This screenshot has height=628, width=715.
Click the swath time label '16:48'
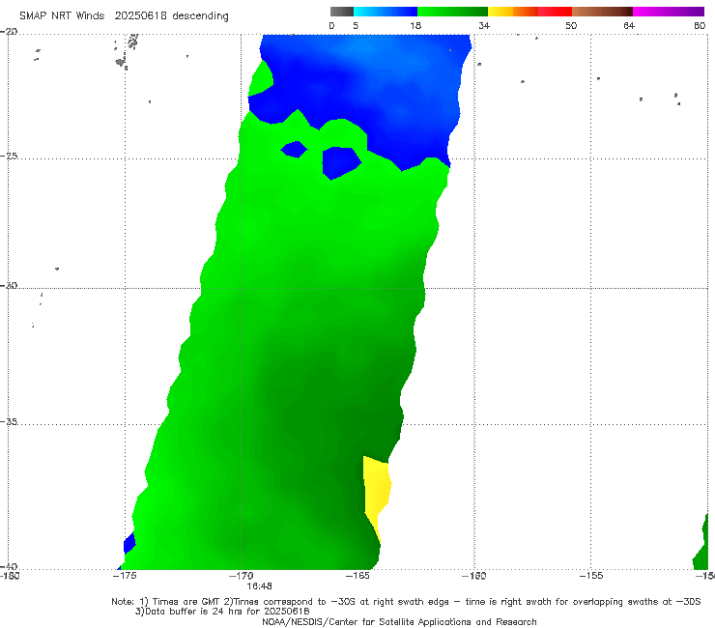(x=259, y=585)
